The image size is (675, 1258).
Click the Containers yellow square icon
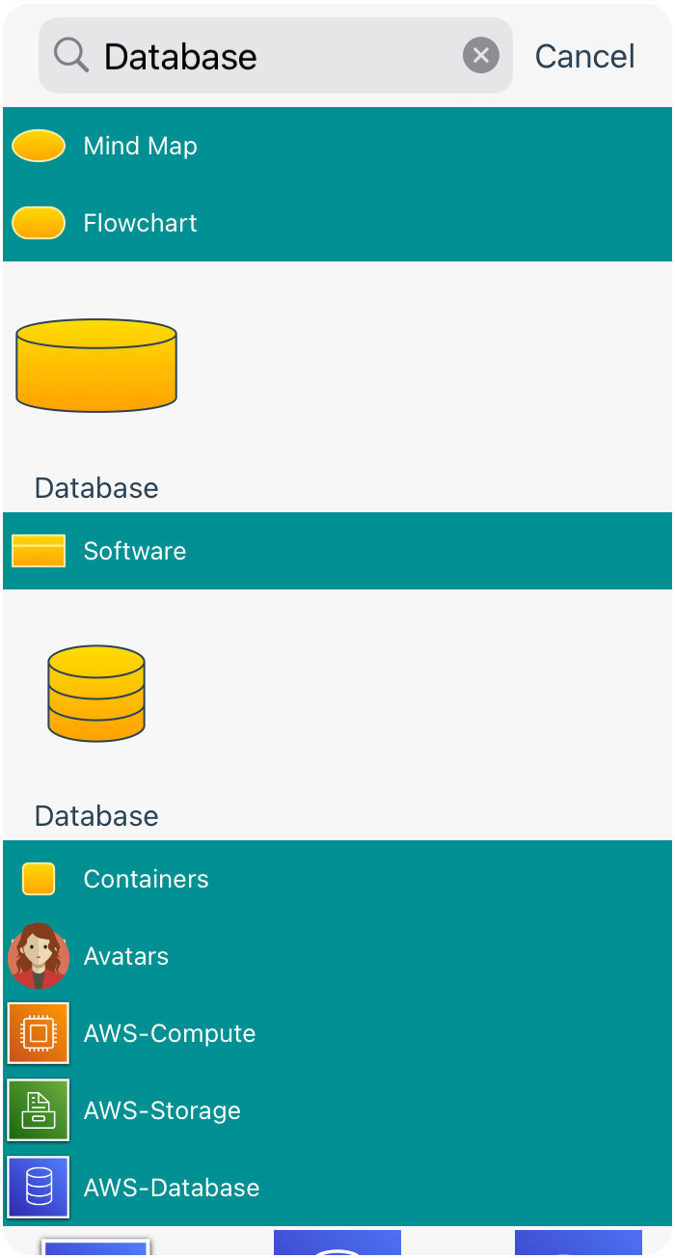coord(39,879)
